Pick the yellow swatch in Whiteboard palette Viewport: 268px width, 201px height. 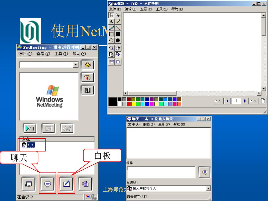[133, 104]
